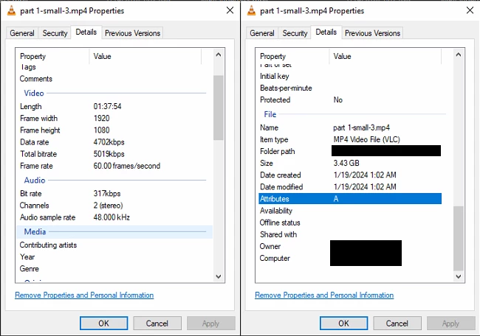Click the scroll down arrow in the left window list
This screenshot has width=480, height=336.
click(219, 276)
